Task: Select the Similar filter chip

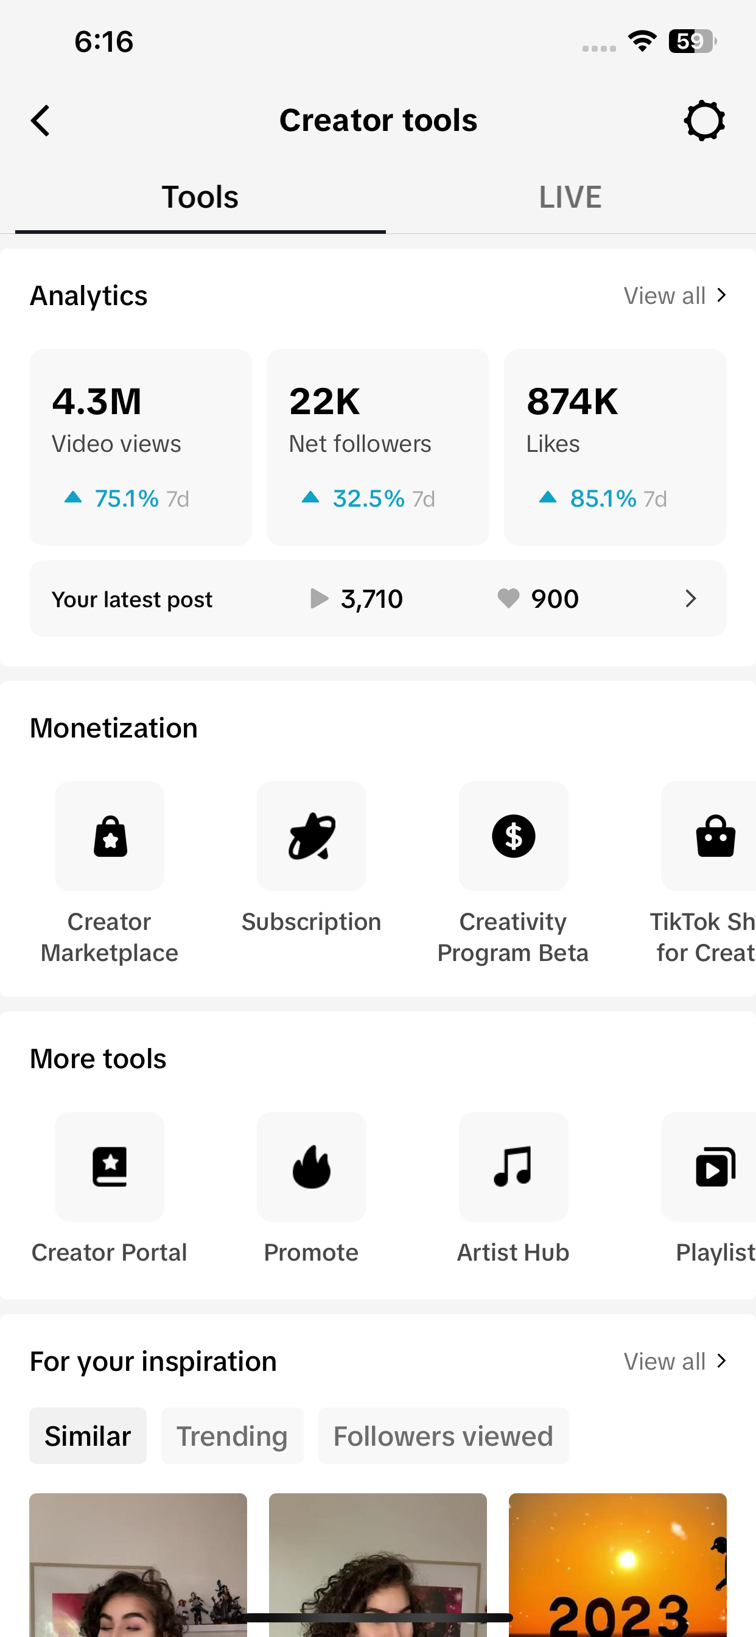Action: (x=88, y=1436)
